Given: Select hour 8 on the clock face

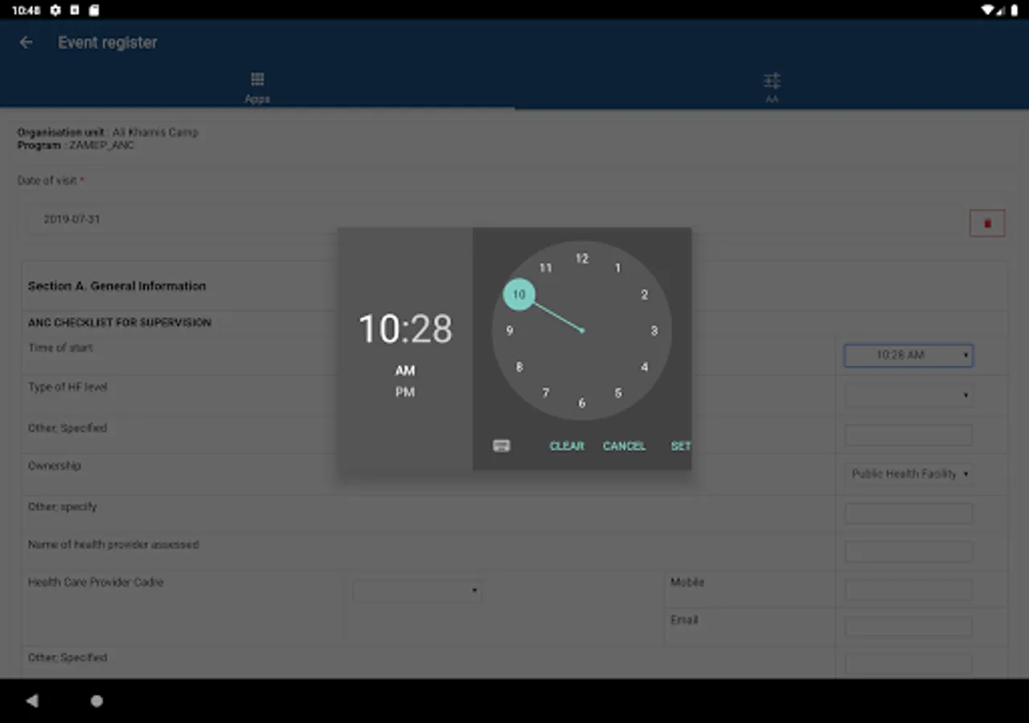Looking at the screenshot, I should click(519, 367).
